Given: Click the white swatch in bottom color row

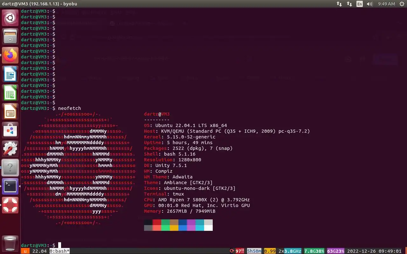Looking at the screenshot, I should pos(208,228).
